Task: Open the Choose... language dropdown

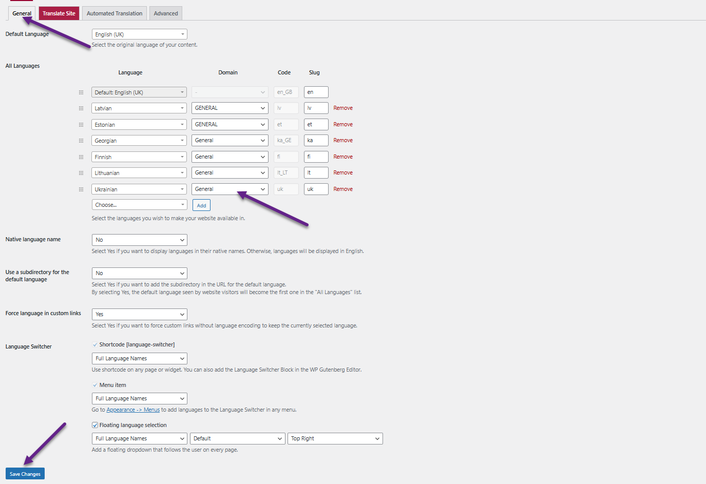Action: 140,205
